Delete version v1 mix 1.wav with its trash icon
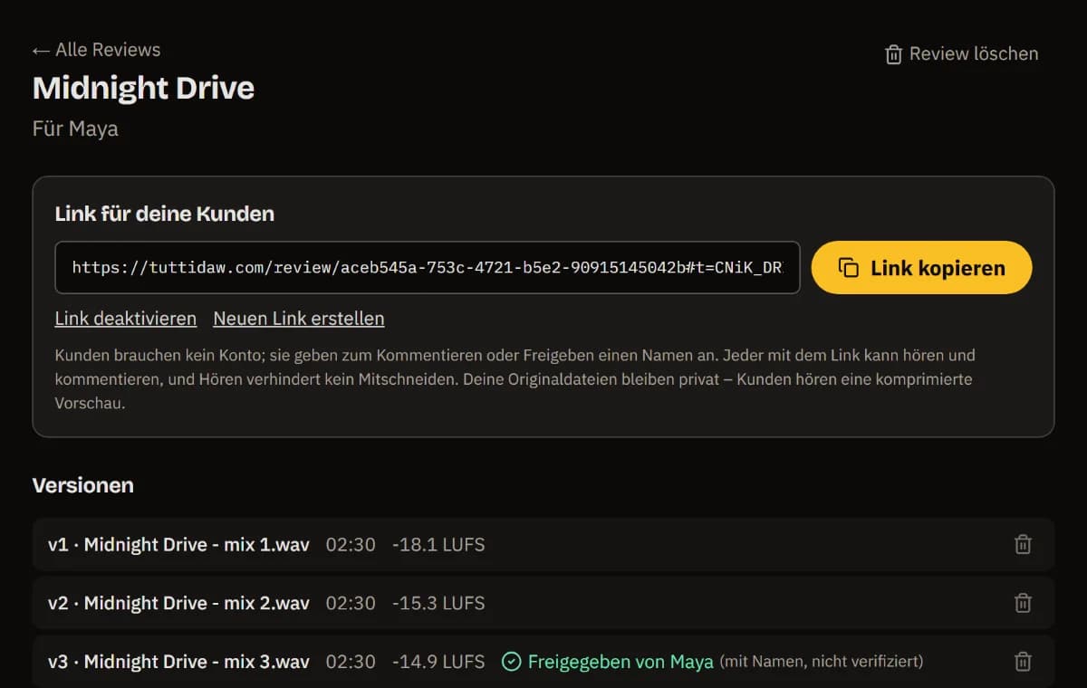The image size is (1087, 688). pos(1023,544)
